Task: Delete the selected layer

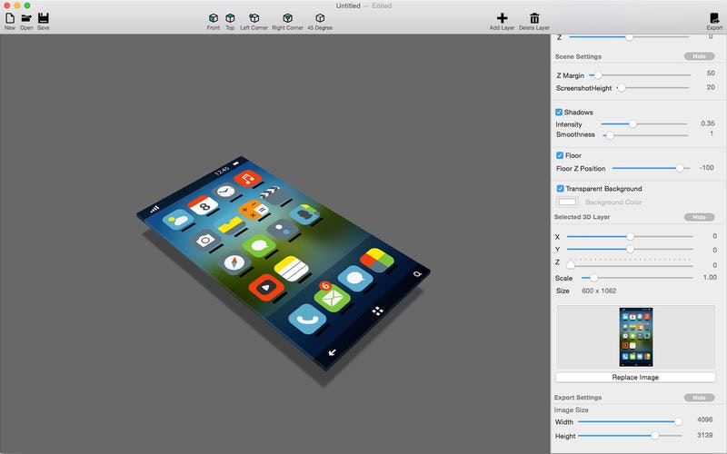Action: click(534, 21)
